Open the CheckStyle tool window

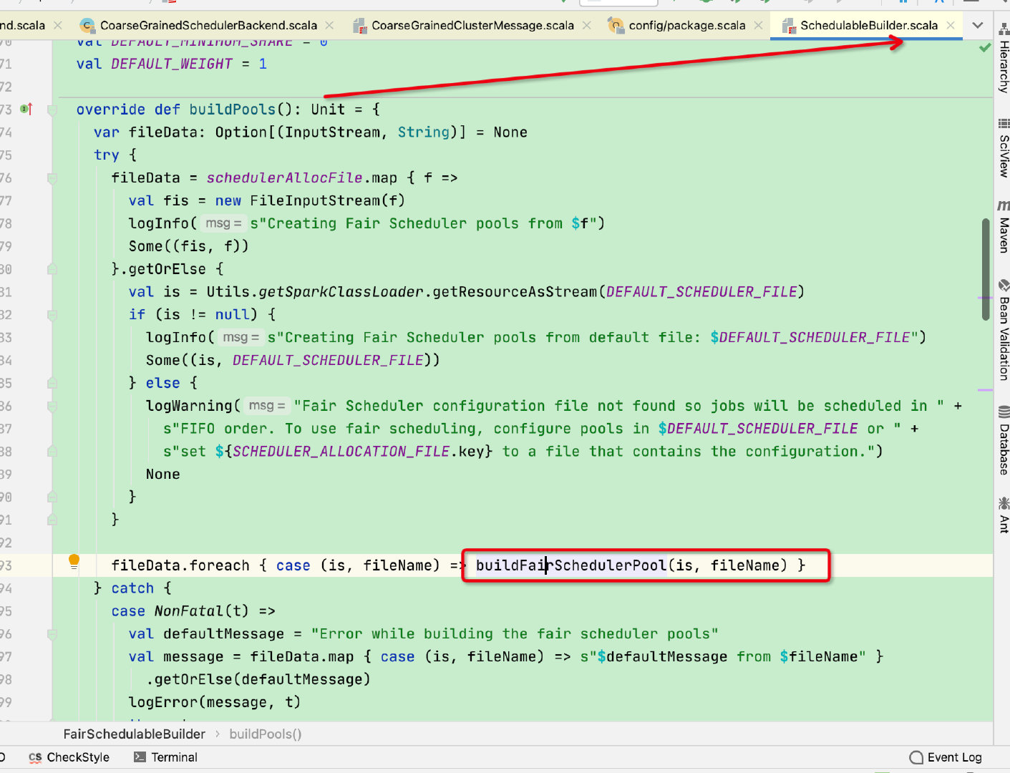click(x=69, y=757)
